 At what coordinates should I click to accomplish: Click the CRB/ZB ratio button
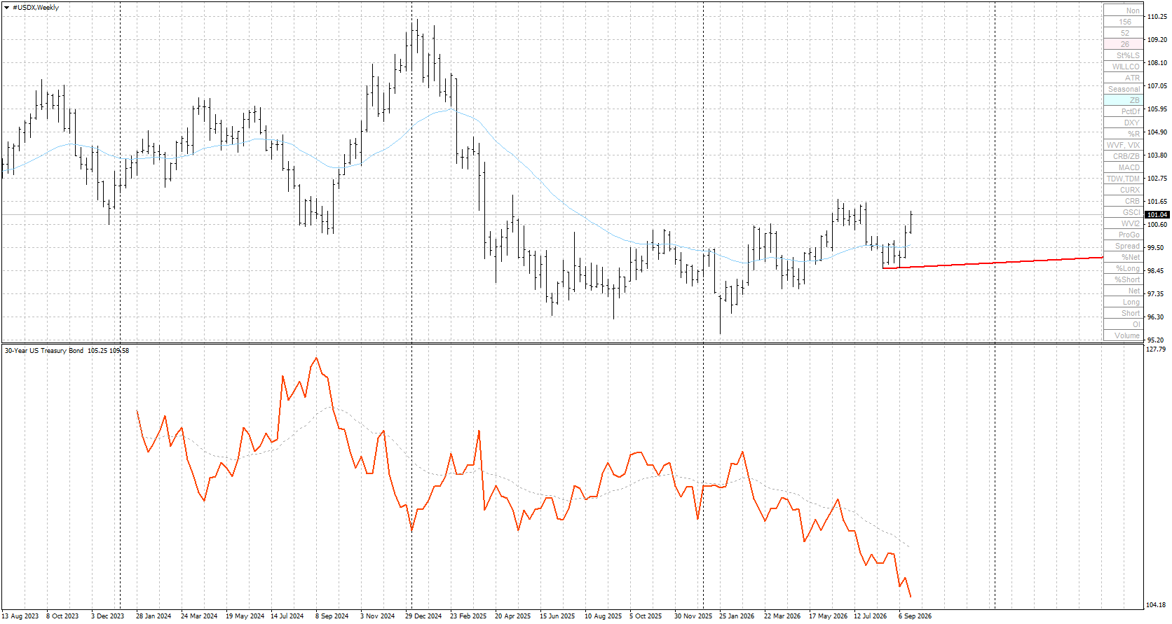pos(1123,156)
